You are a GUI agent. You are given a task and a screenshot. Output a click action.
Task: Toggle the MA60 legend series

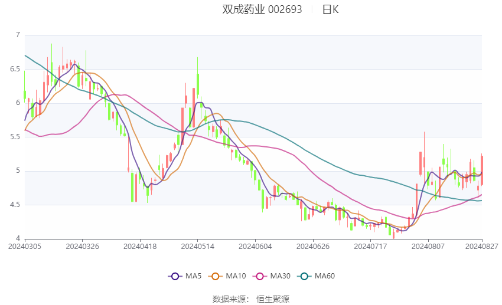[x=316, y=276]
